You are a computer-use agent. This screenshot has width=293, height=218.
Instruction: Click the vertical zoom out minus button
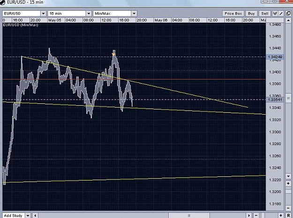pos(288,208)
